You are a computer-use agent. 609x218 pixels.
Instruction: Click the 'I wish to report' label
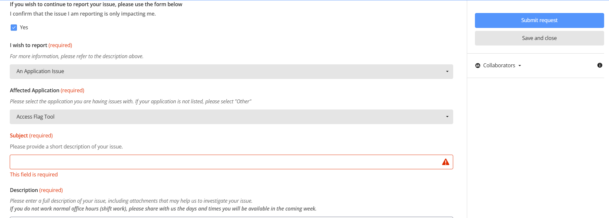[x=29, y=45]
